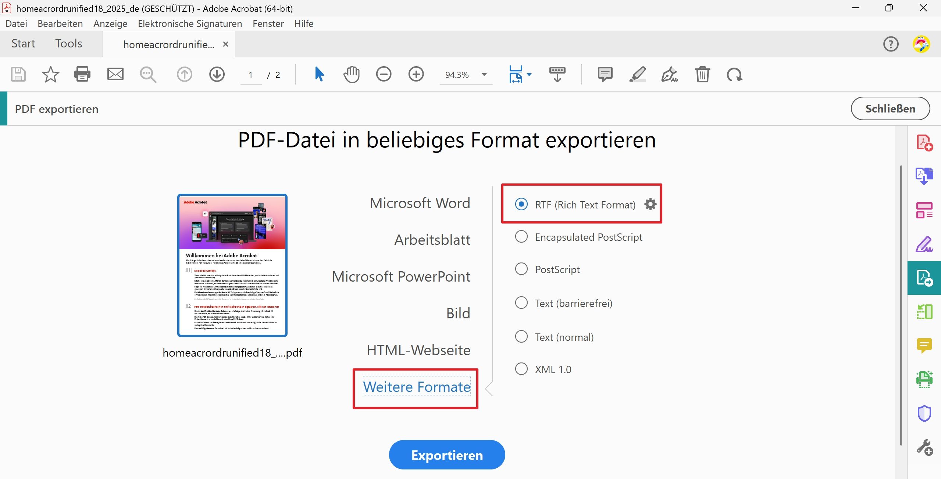Open the Hilfe menu
Screen dimensions: 941x479
point(304,24)
